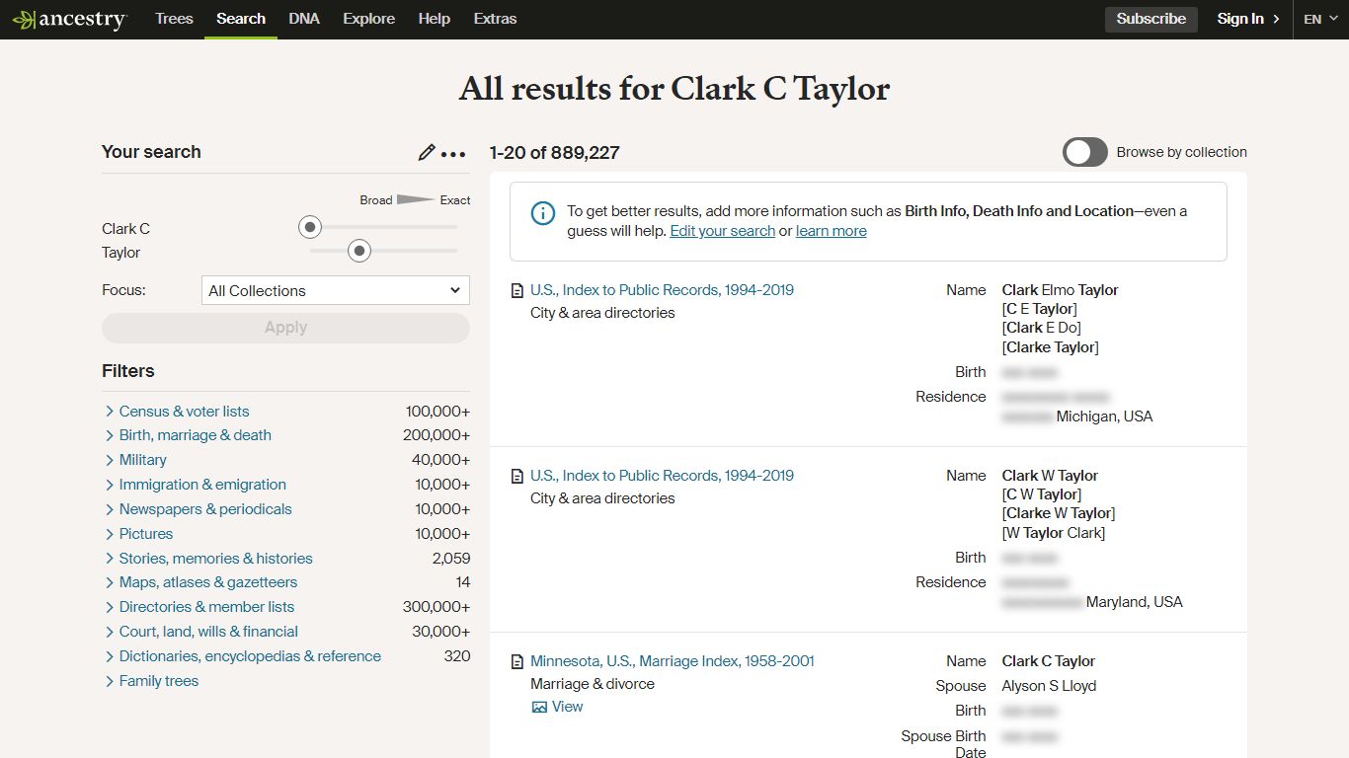Open second U.S., Index to Public Records link
This screenshot has height=758, width=1349.
662,476
